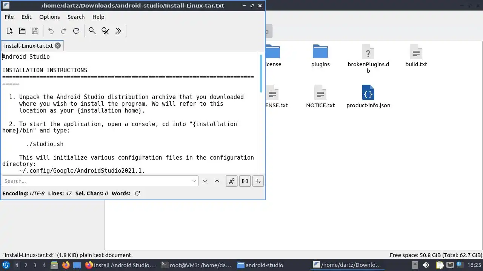Open the volume control in system tray
Viewport: 483px width, 271px height.
pyautogui.click(x=426, y=265)
